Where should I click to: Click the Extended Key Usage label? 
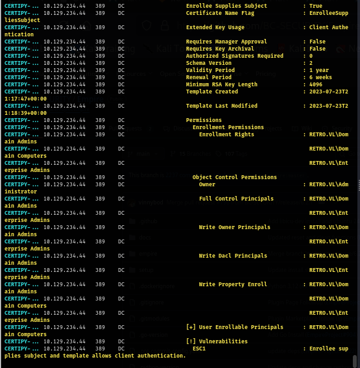tap(215, 27)
